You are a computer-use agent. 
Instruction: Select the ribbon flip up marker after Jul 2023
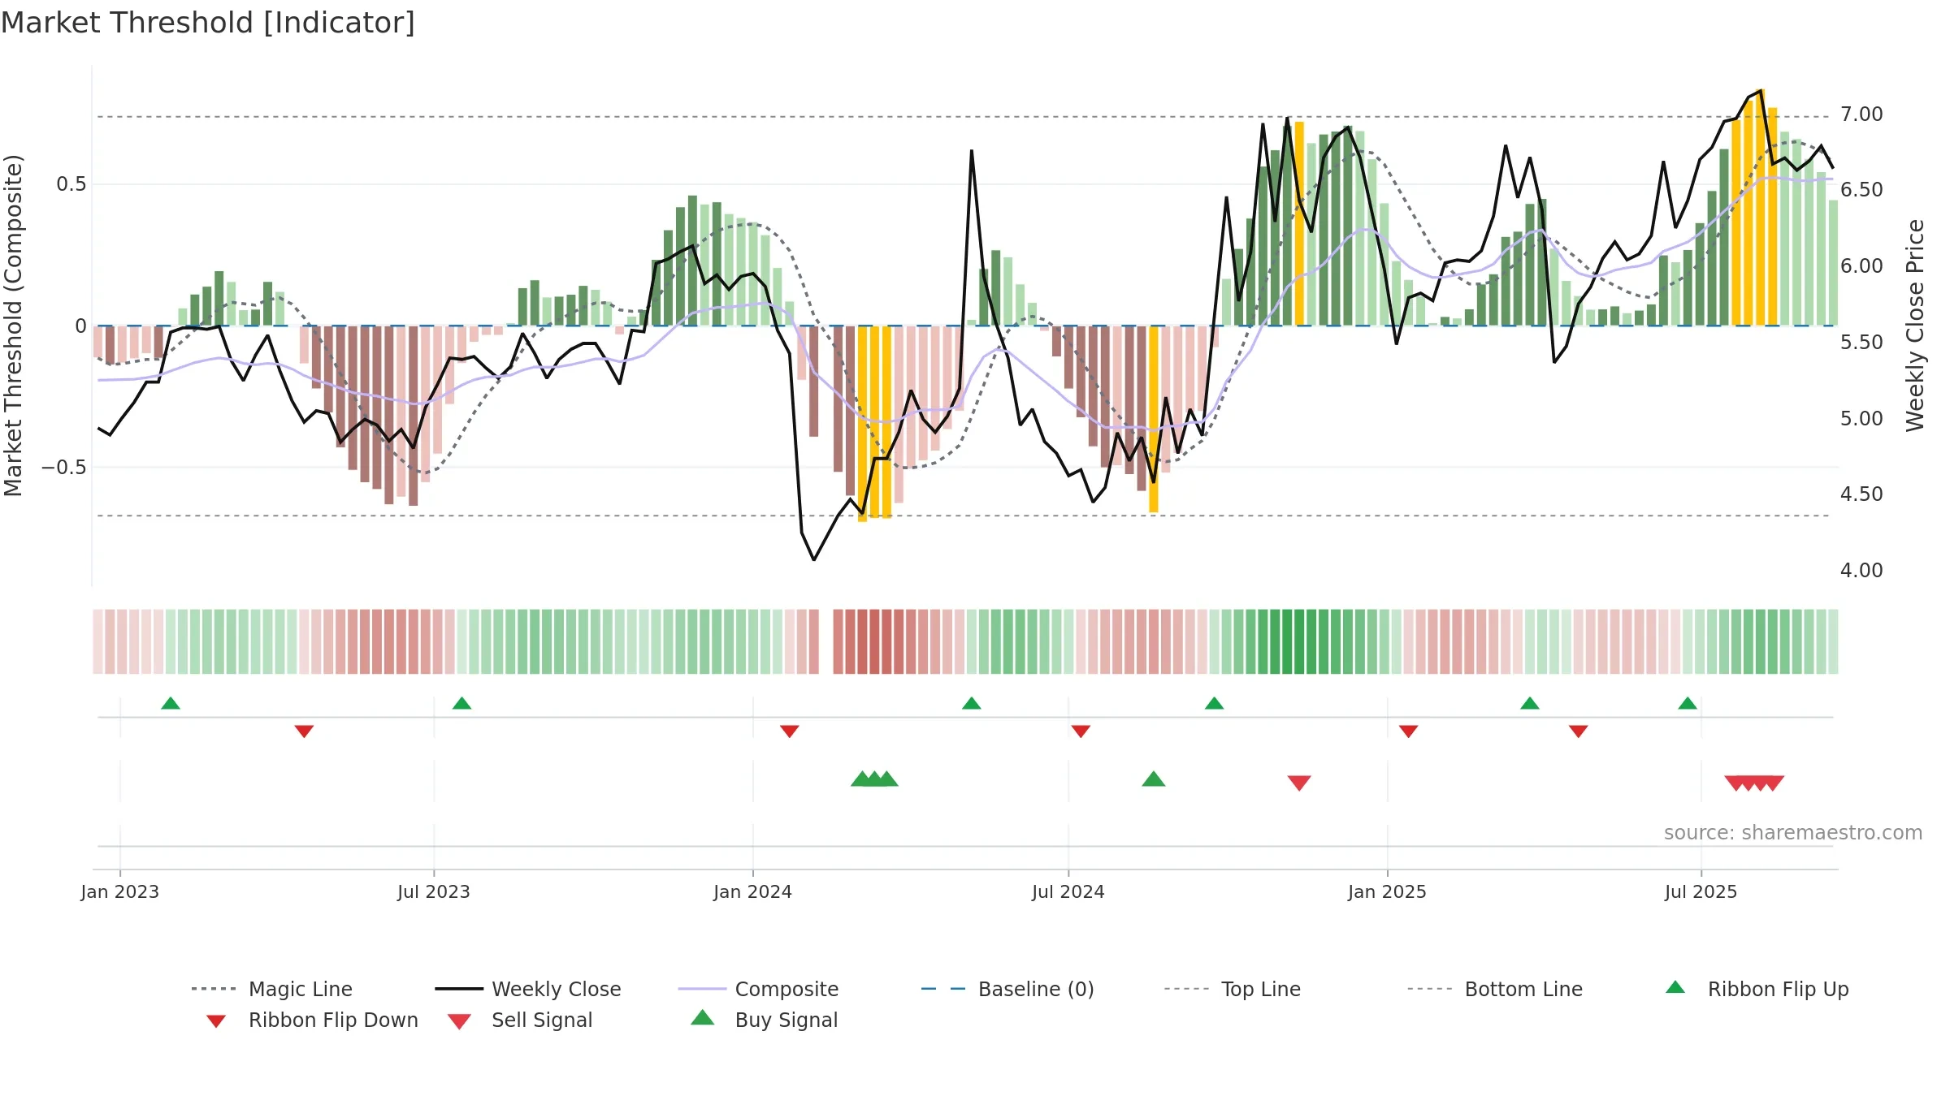coord(461,703)
